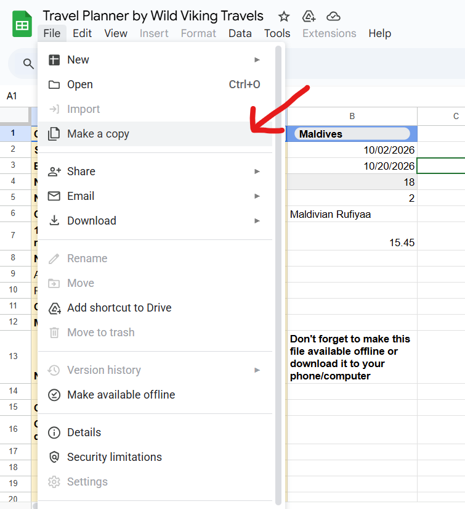Click the Details info icon
The image size is (465, 509).
point(54,432)
